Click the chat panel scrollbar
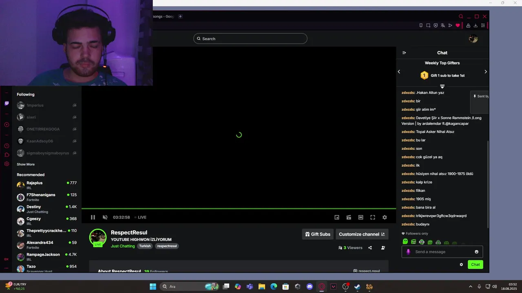Screen dimensions: 522x293 (x=488, y=184)
